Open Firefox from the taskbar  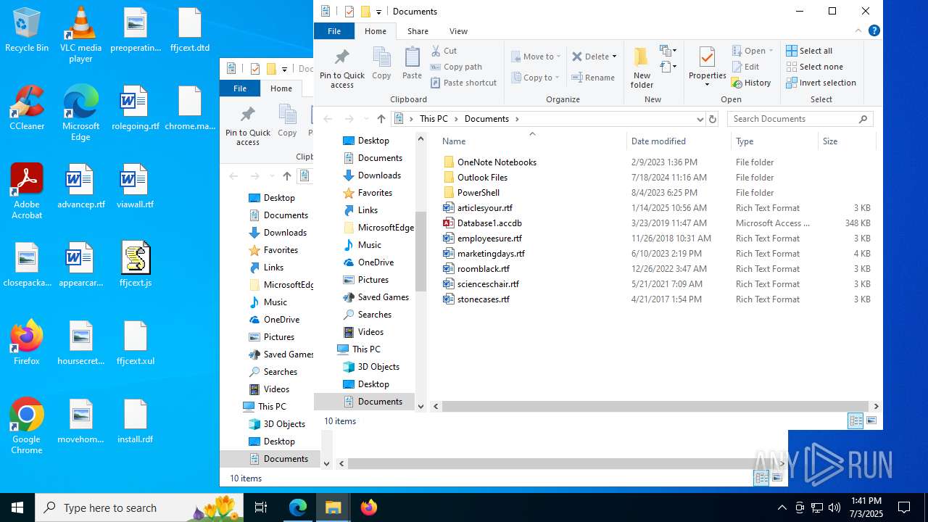[x=369, y=507]
